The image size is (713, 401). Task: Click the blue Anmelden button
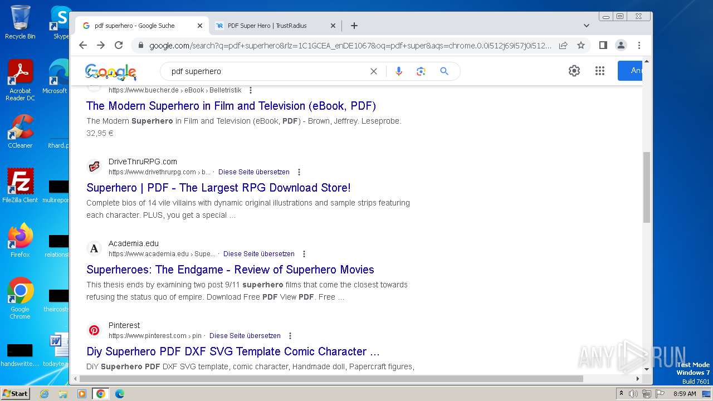630,71
